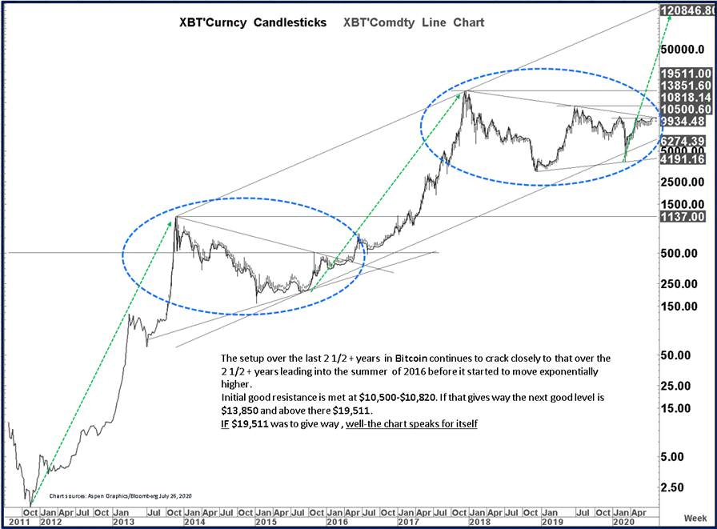Click the 6274.39 price label
The height and width of the screenshot is (529, 717).
tap(683, 142)
